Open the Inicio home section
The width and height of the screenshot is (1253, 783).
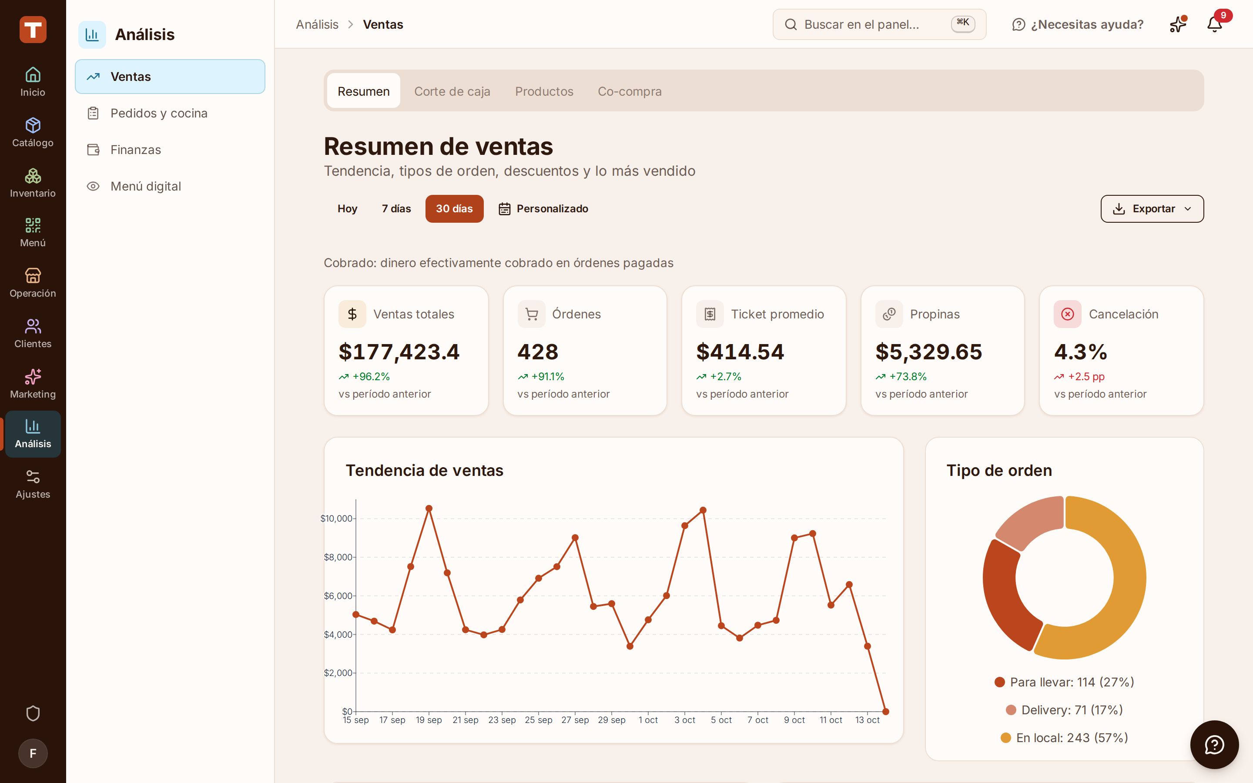pyautogui.click(x=33, y=82)
